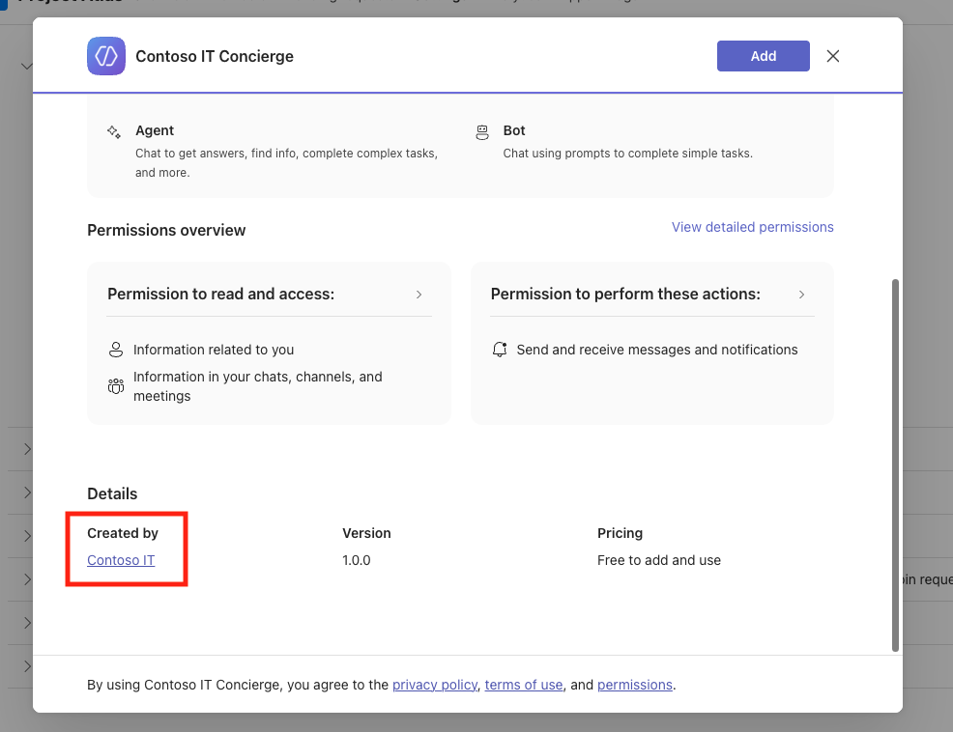Viewport: 953px width, 732px height.
Task: Click the Pricing label
Action: tap(620, 533)
